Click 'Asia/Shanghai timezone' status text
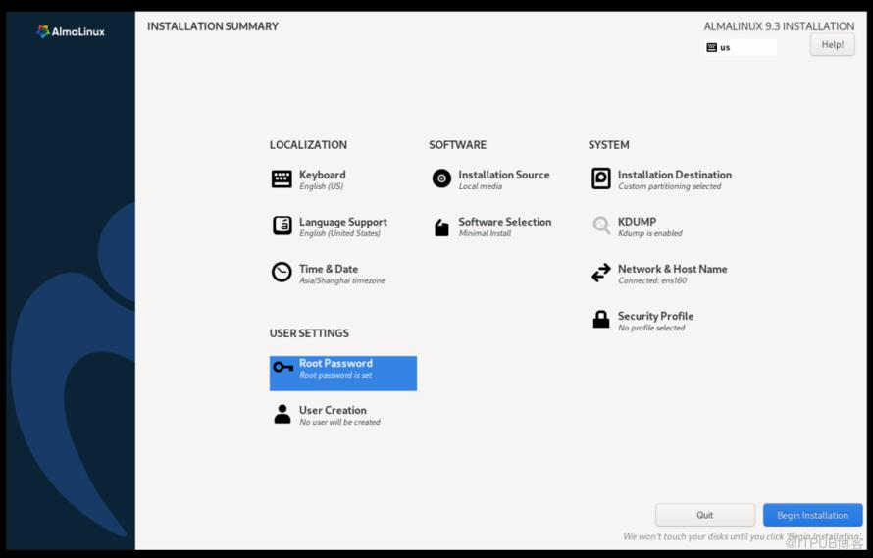The height and width of the screenshot is (558, 873). click(x=342, y=280)
